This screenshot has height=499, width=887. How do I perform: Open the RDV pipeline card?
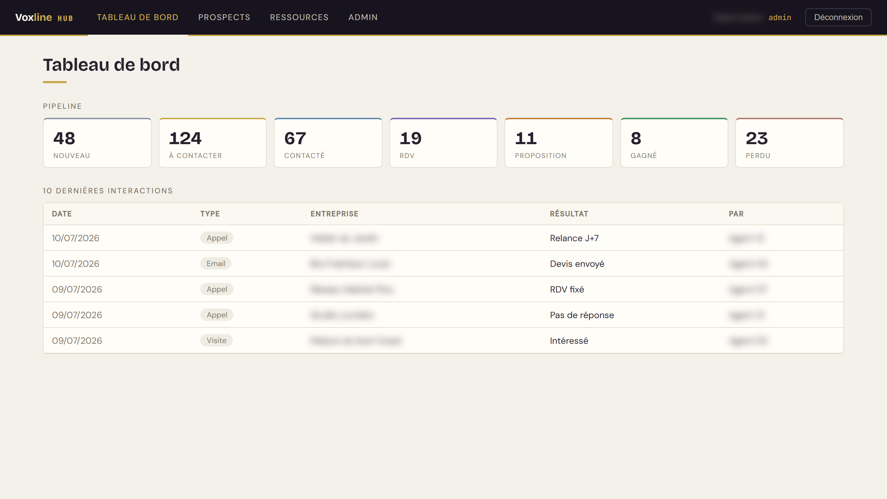click(443, 143)
